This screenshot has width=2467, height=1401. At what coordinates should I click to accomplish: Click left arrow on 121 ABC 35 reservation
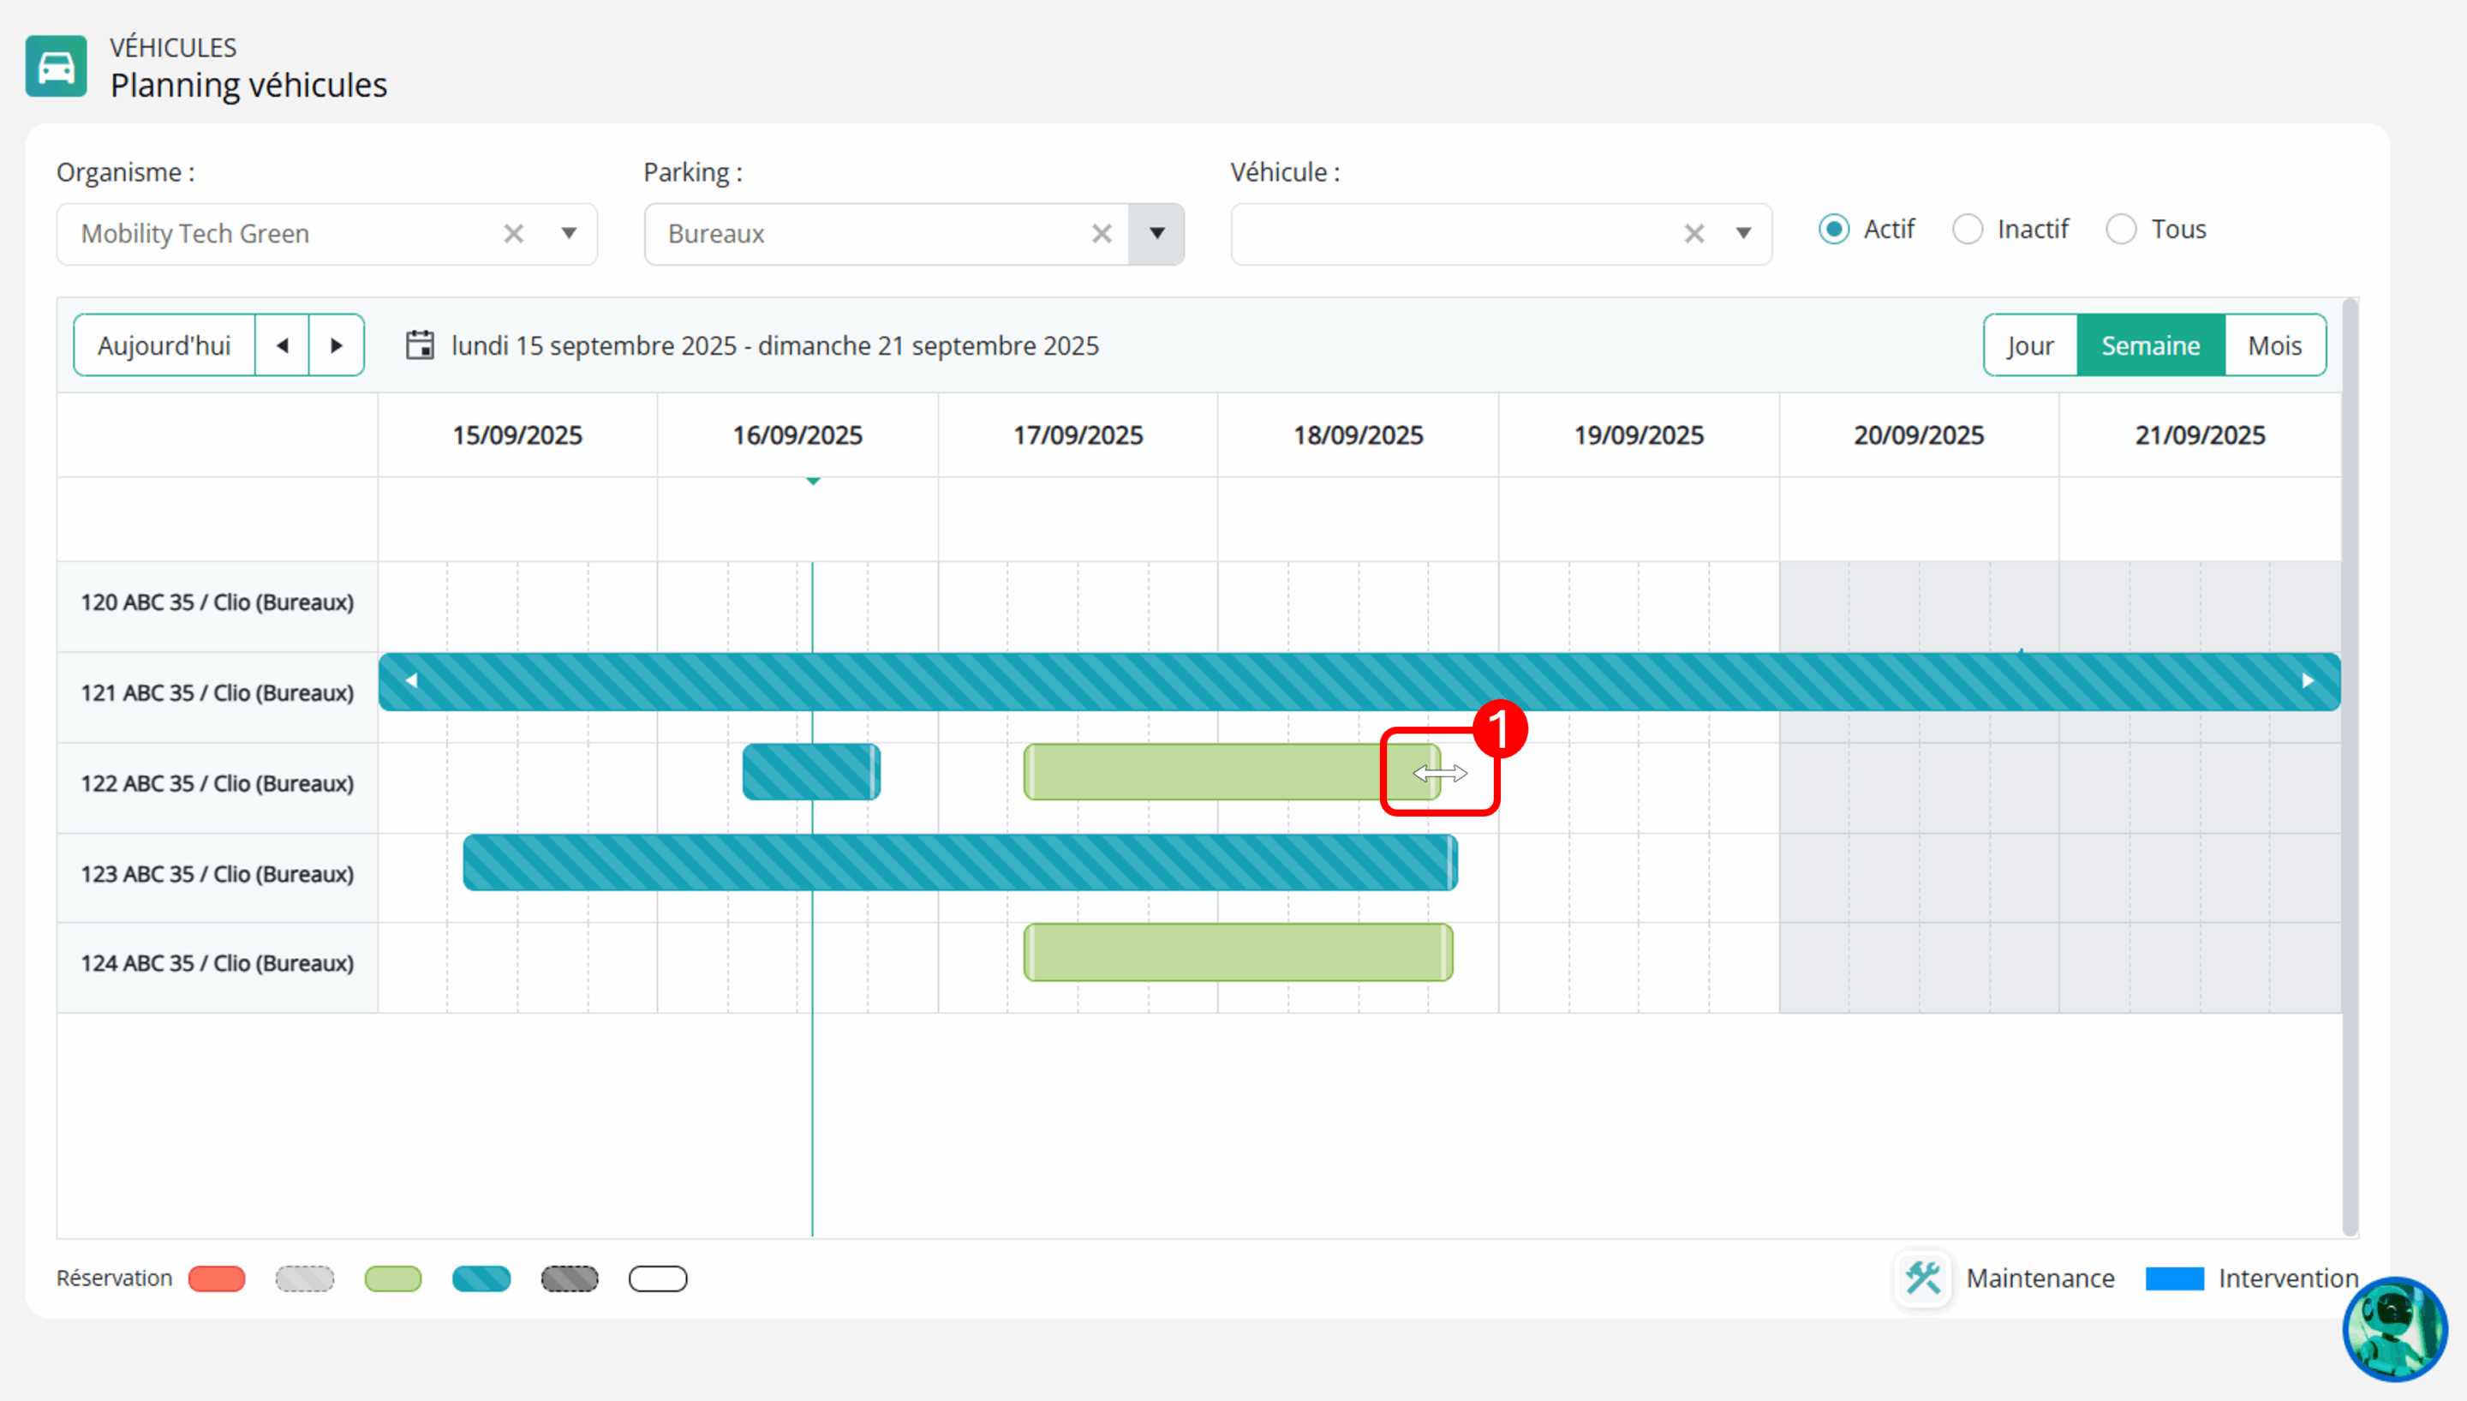point(412,681)
